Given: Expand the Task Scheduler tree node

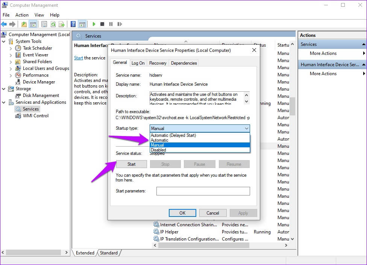Looking at the screenshot, I should pyautogui.click(x=11, y=48).
